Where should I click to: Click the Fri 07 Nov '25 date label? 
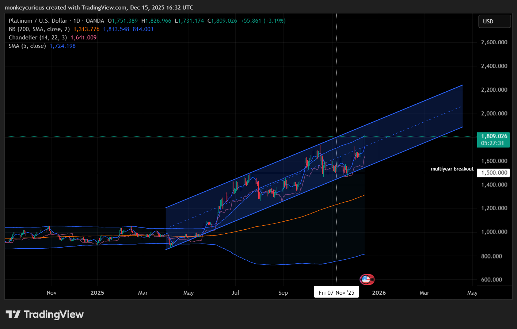click(x=337, y=292)
